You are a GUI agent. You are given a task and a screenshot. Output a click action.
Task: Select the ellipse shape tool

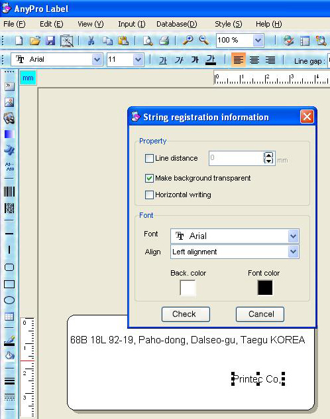point(9,300)
